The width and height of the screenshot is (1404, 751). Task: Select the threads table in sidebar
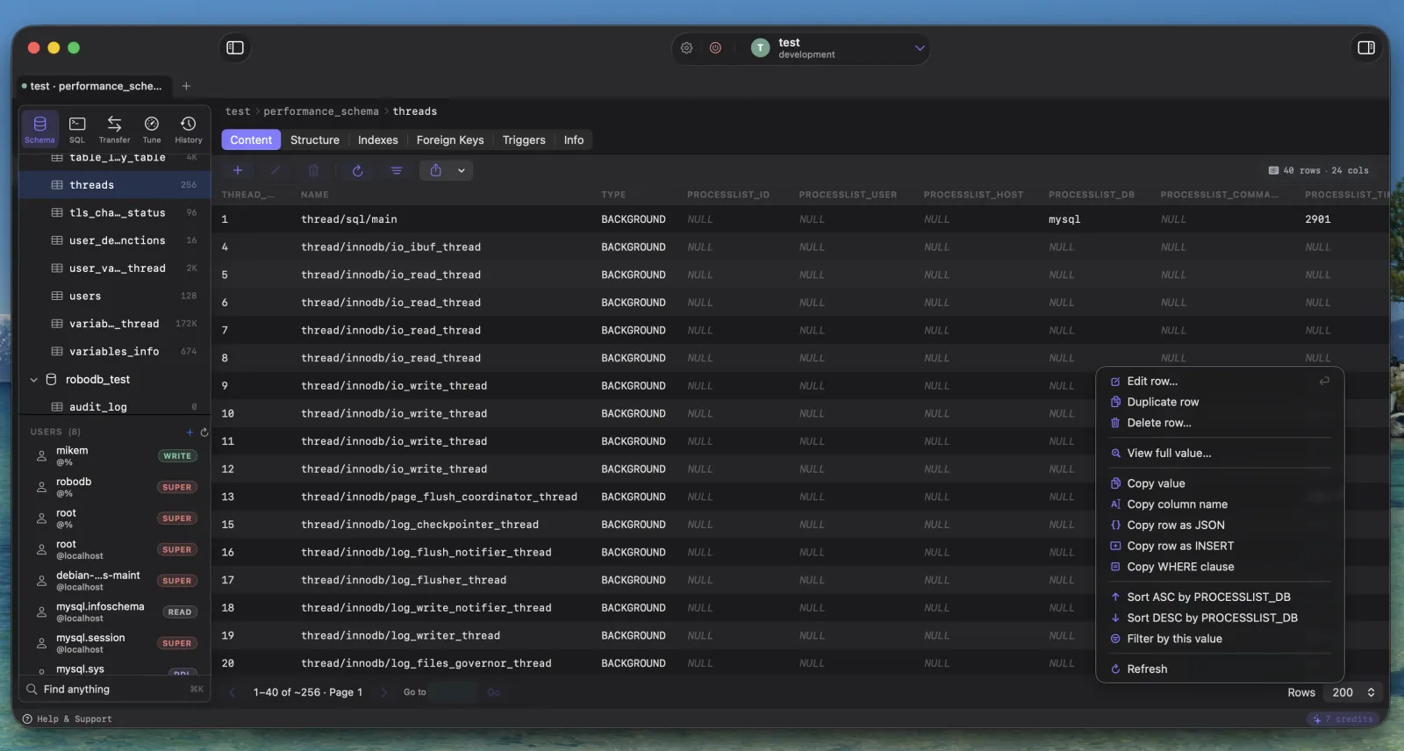(x=115, y=185)
